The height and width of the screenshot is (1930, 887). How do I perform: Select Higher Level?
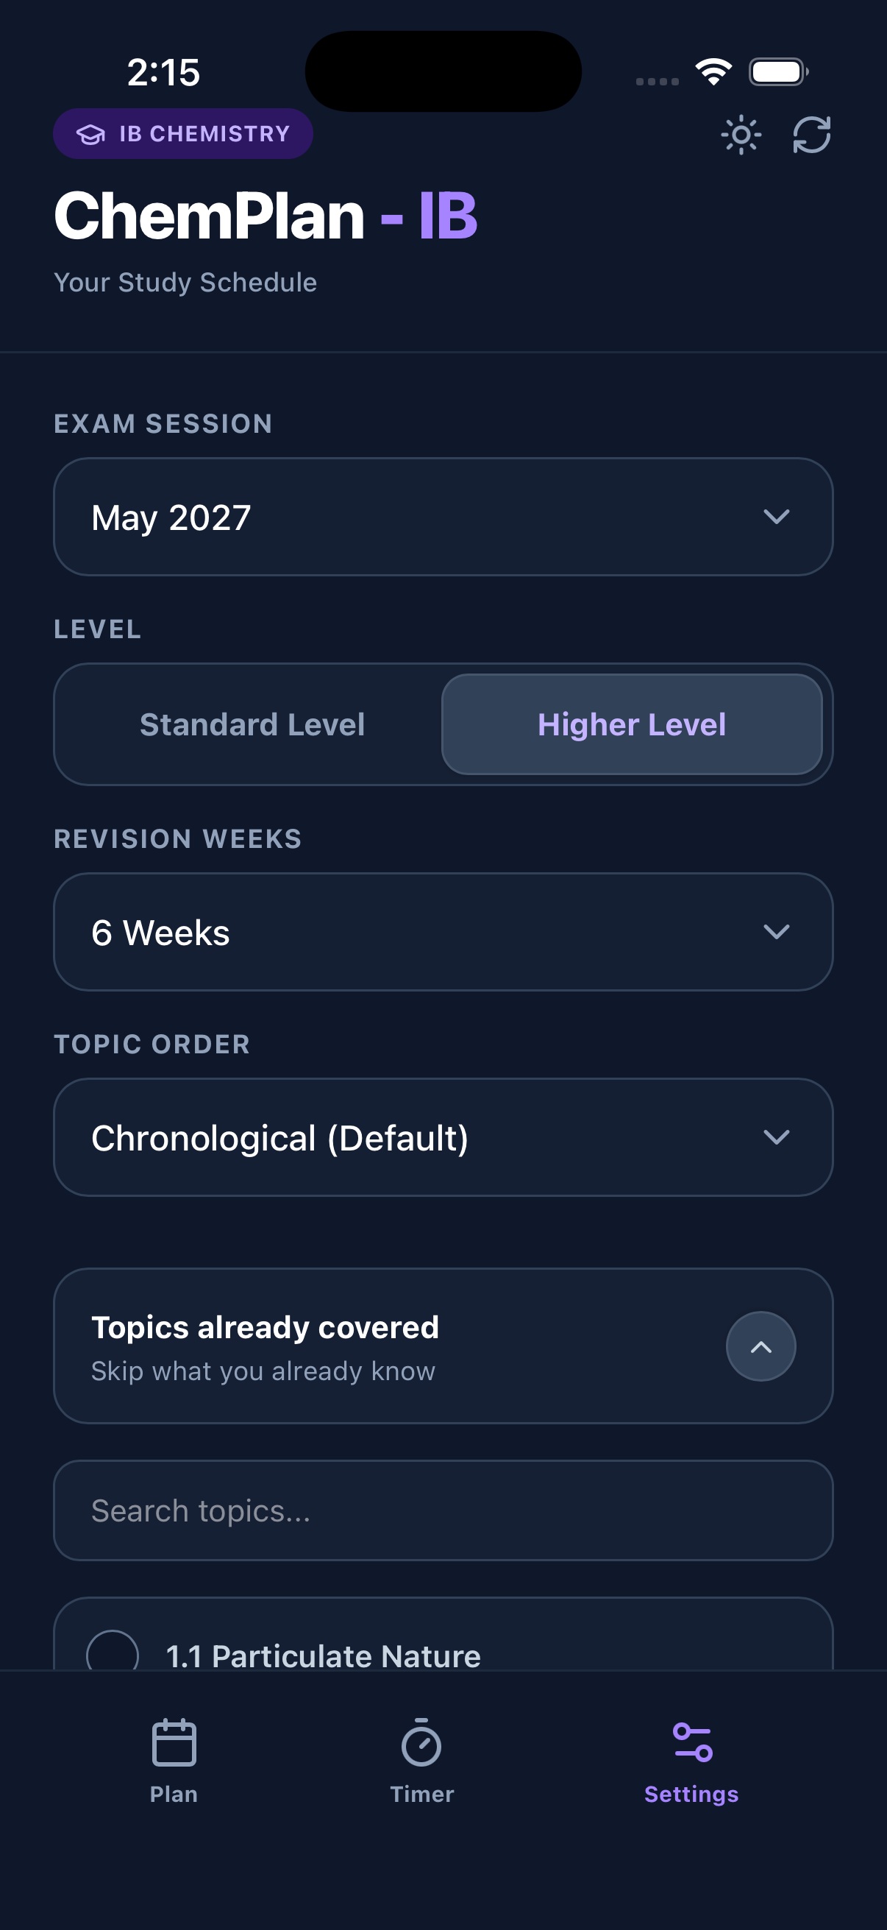632,724
